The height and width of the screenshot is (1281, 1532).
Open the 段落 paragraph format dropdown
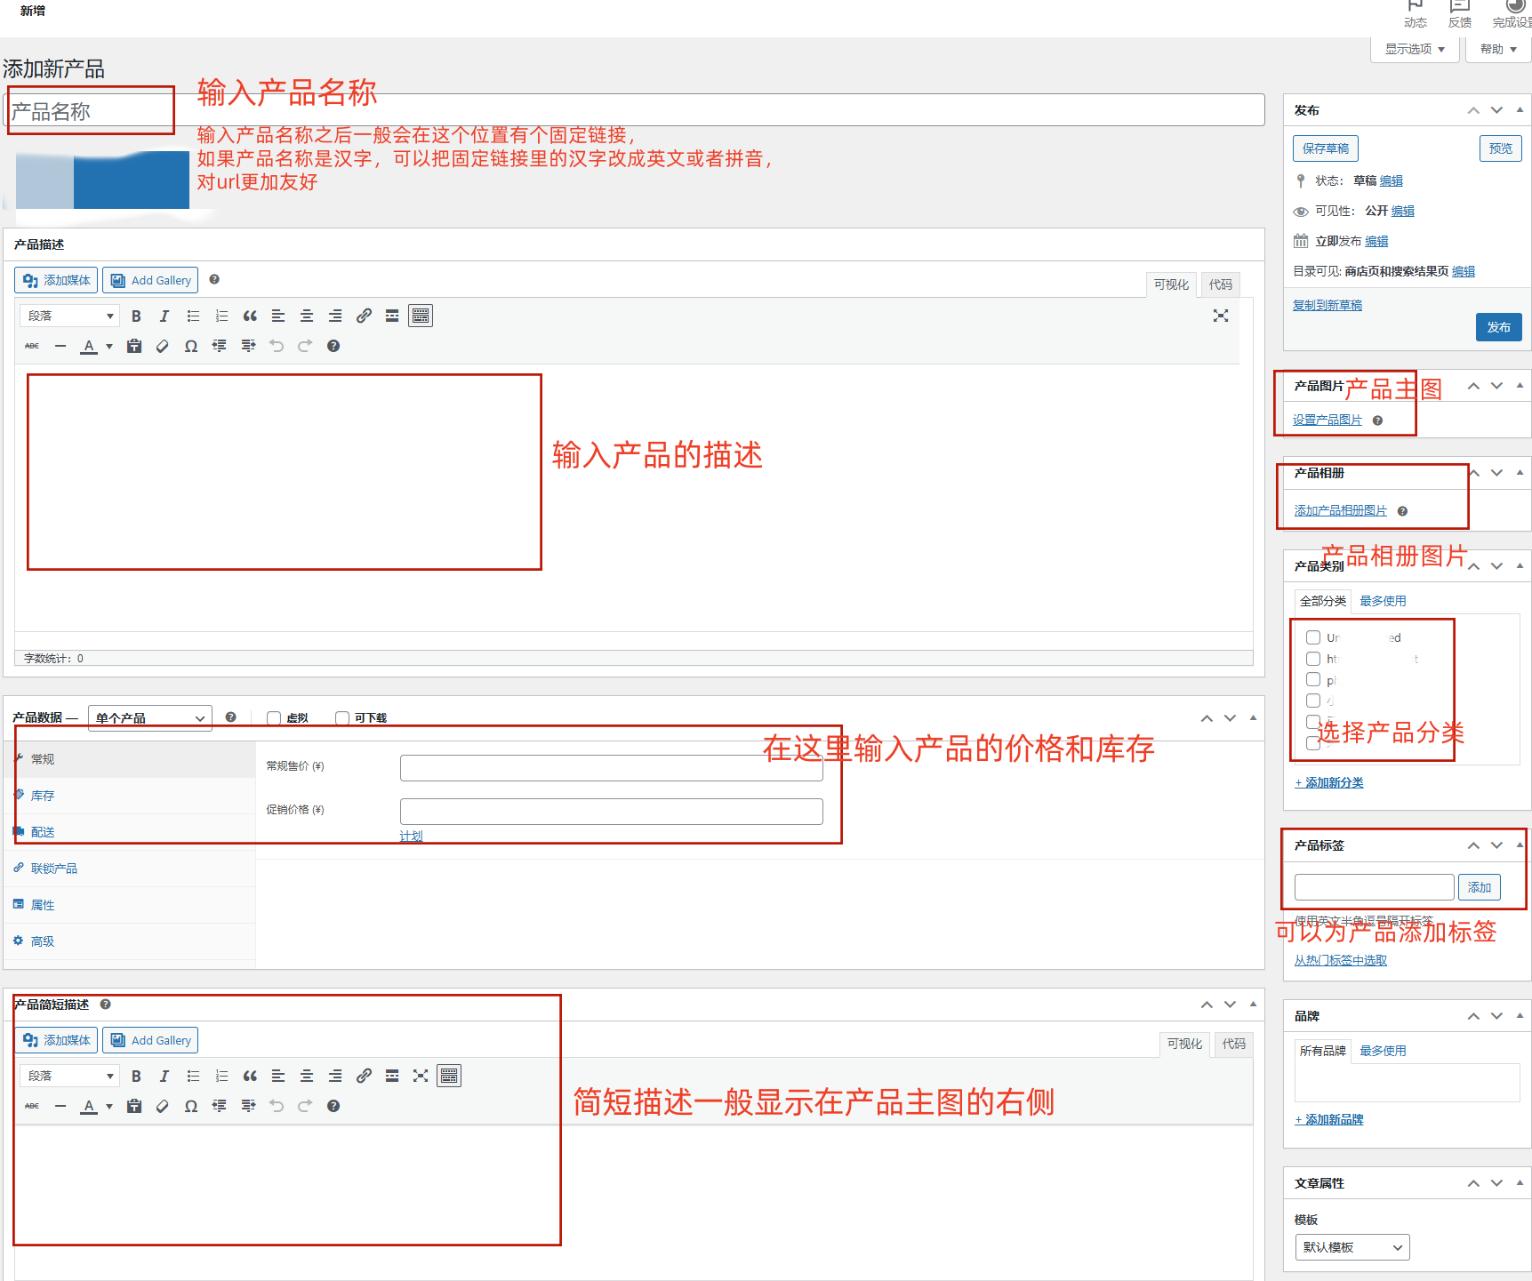pos(70,316)
